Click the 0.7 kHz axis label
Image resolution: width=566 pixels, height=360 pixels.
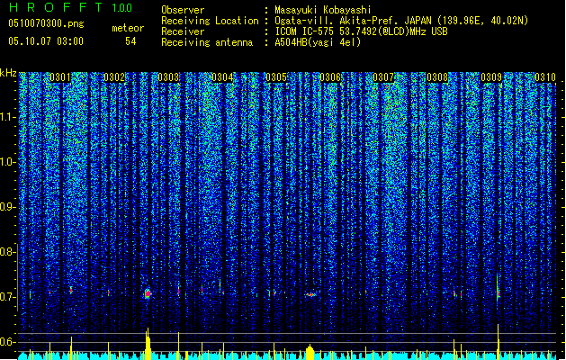coord(8,297)
